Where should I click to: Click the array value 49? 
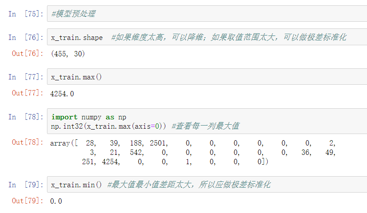[330, 152]
